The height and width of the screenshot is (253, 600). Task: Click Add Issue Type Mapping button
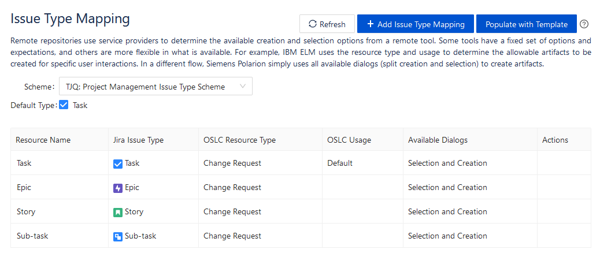[x=416, y=24]
